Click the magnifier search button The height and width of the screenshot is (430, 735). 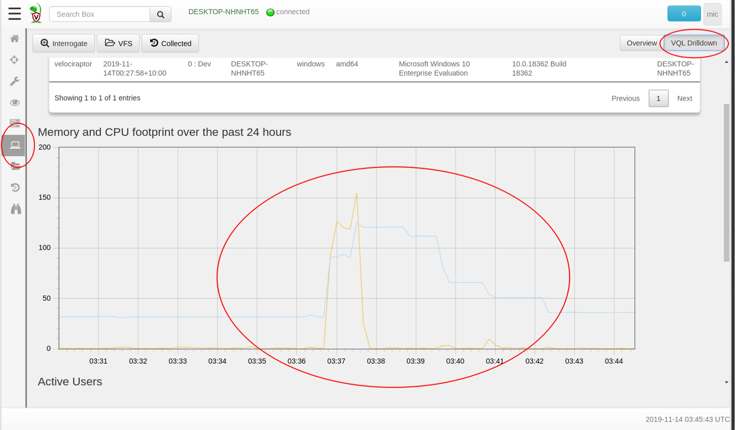(x=160, y=14)
